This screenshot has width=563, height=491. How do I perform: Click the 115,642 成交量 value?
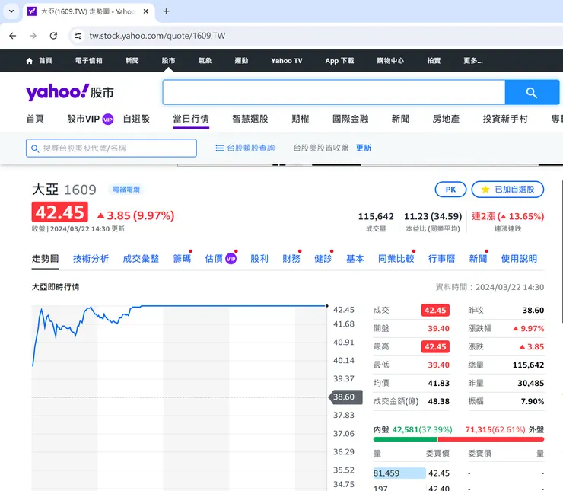click(x=376, y=216)
